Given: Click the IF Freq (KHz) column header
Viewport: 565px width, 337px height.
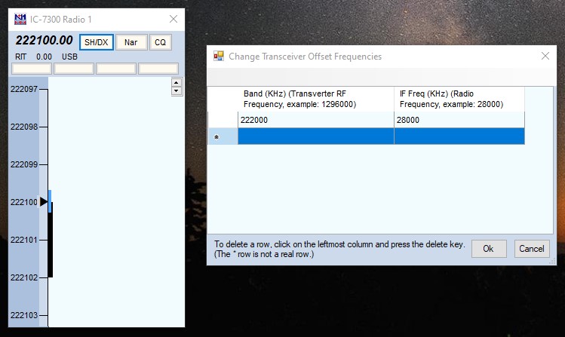Looking at the screenshot, I should [459, 99].
